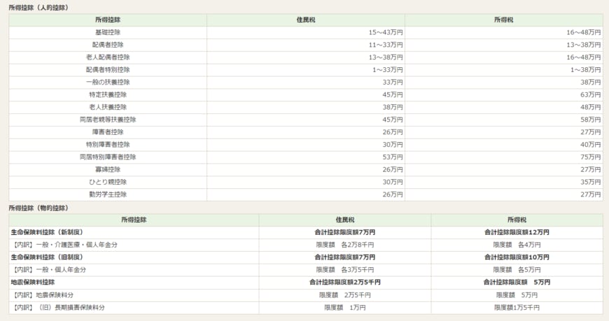
Task: Select the 生命保険料控除（新制度） cell
Action: pos(47,232)
